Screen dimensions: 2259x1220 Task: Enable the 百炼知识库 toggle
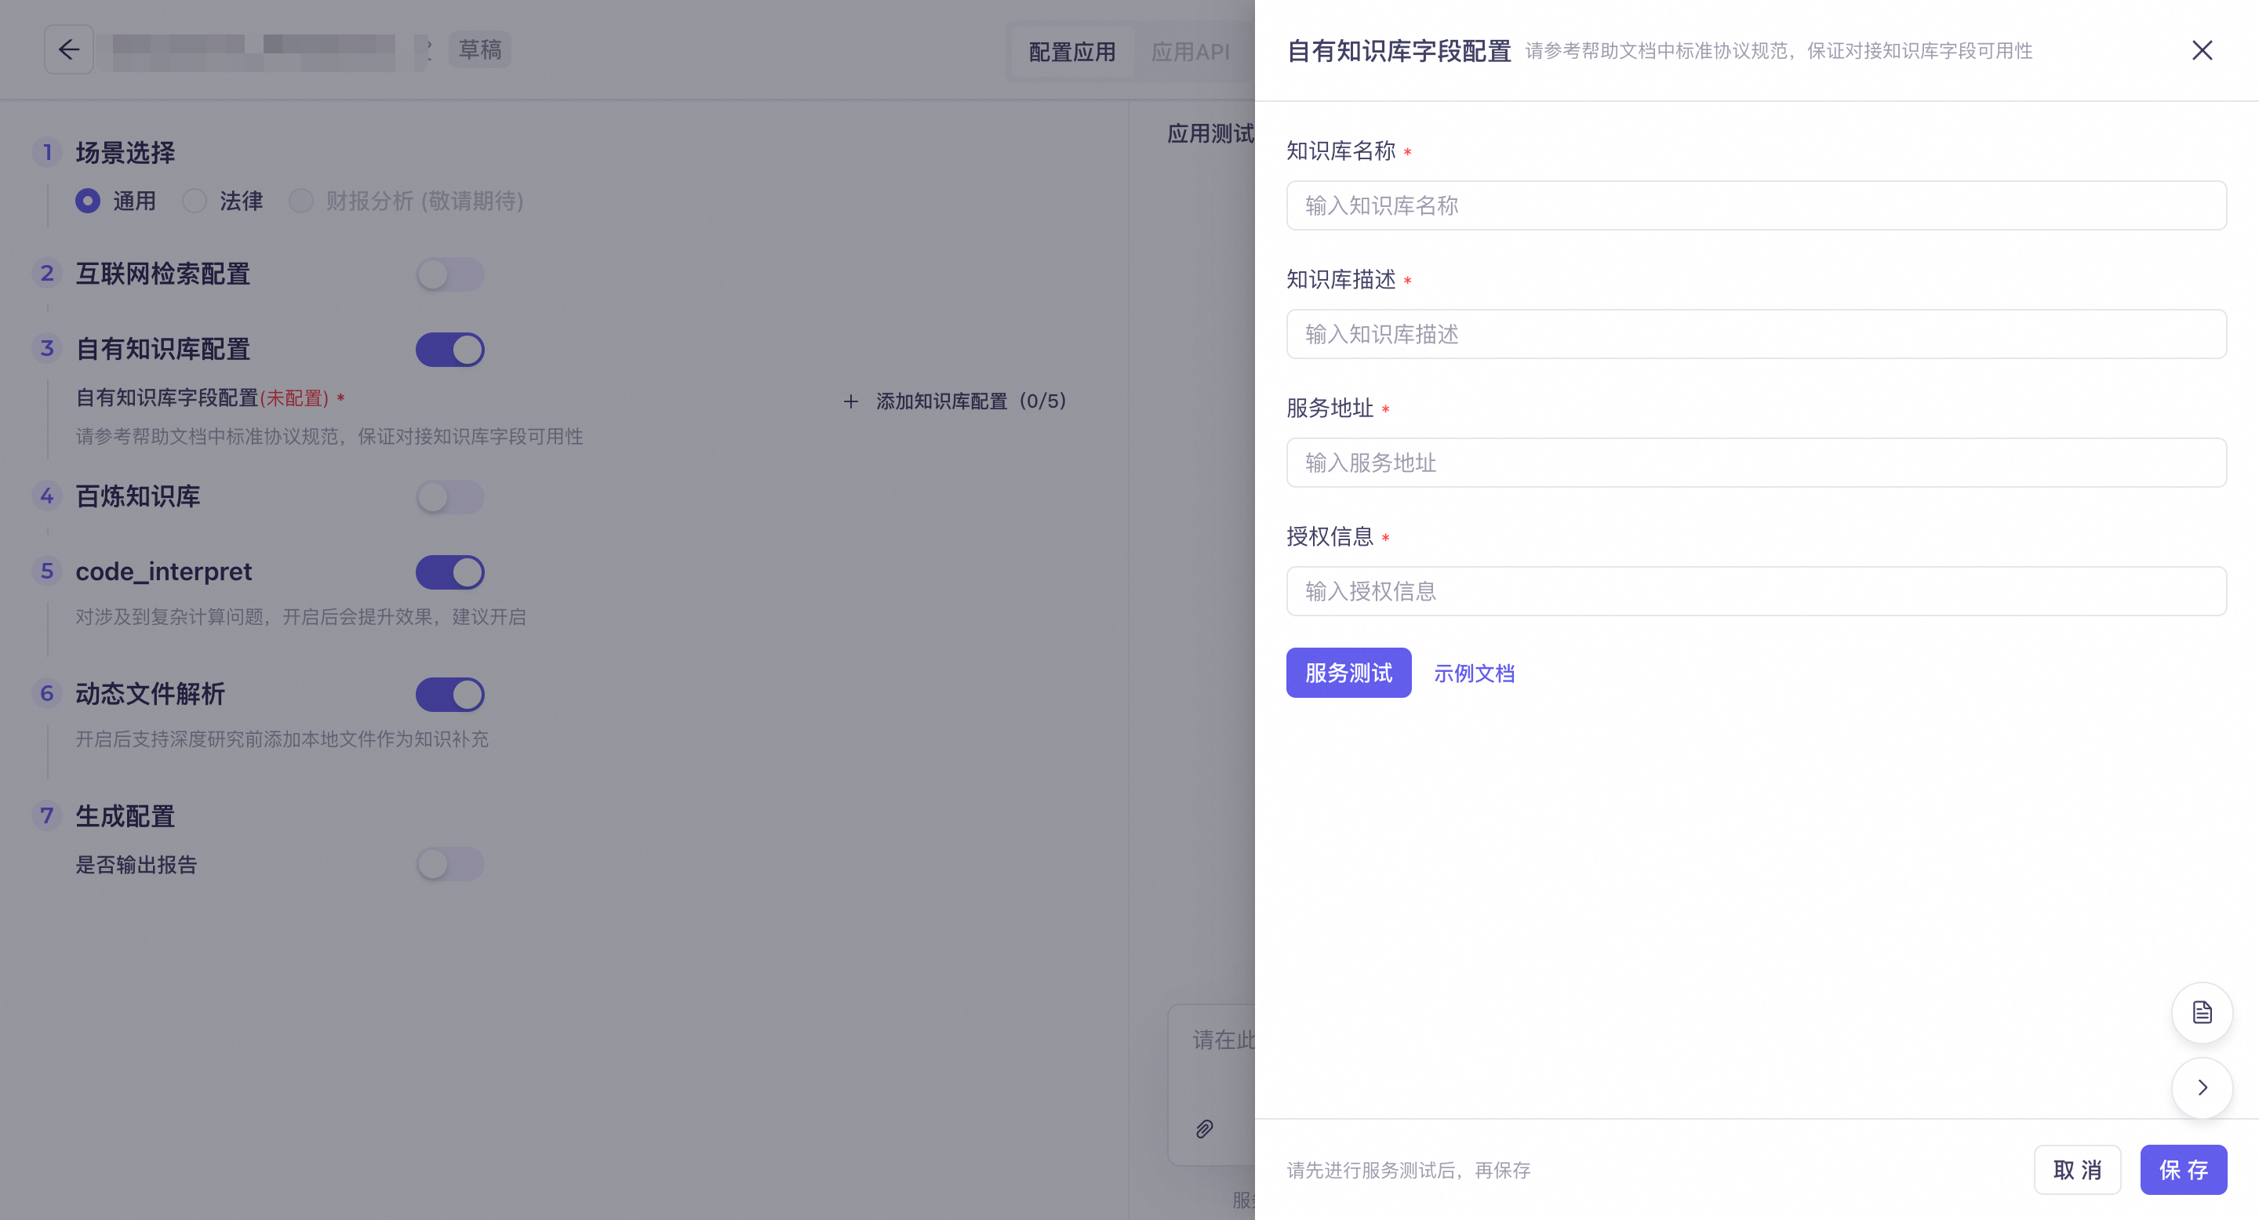tap(450, 497)
